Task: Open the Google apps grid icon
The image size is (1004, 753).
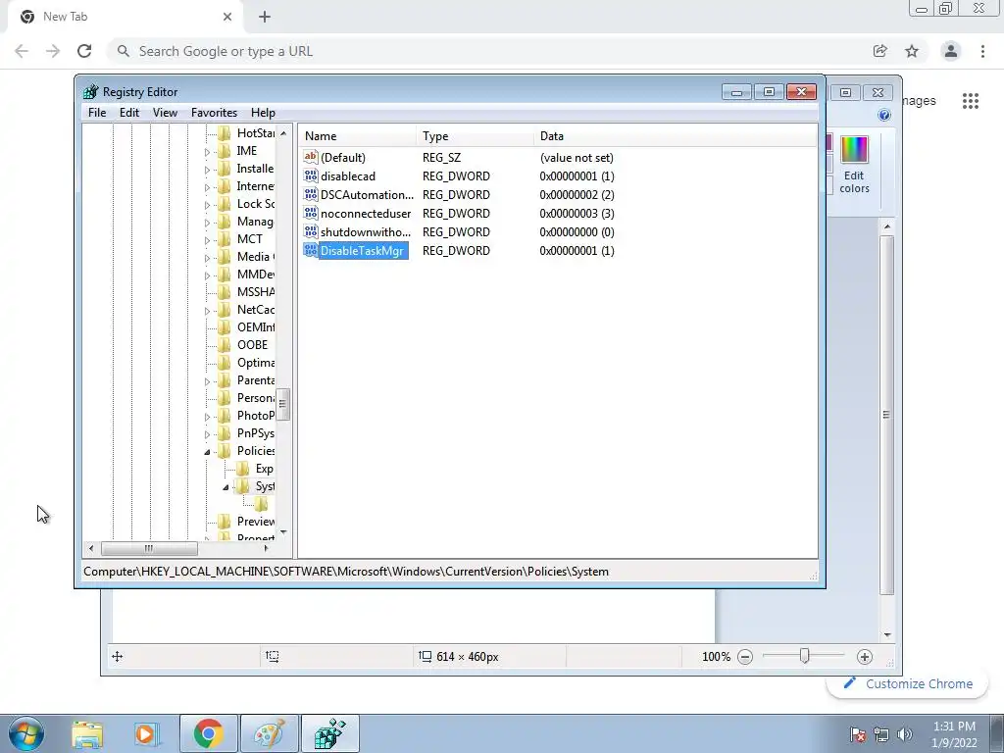Action: click(970, 101)
